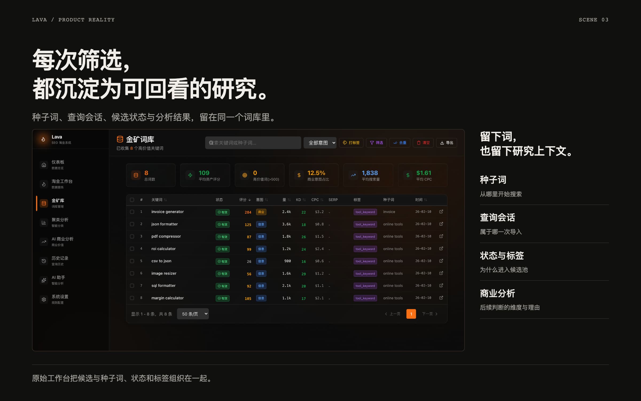Select the 金矿库 database icon in sidebar
Screen dimensions: 641x401
pos(44,203)
